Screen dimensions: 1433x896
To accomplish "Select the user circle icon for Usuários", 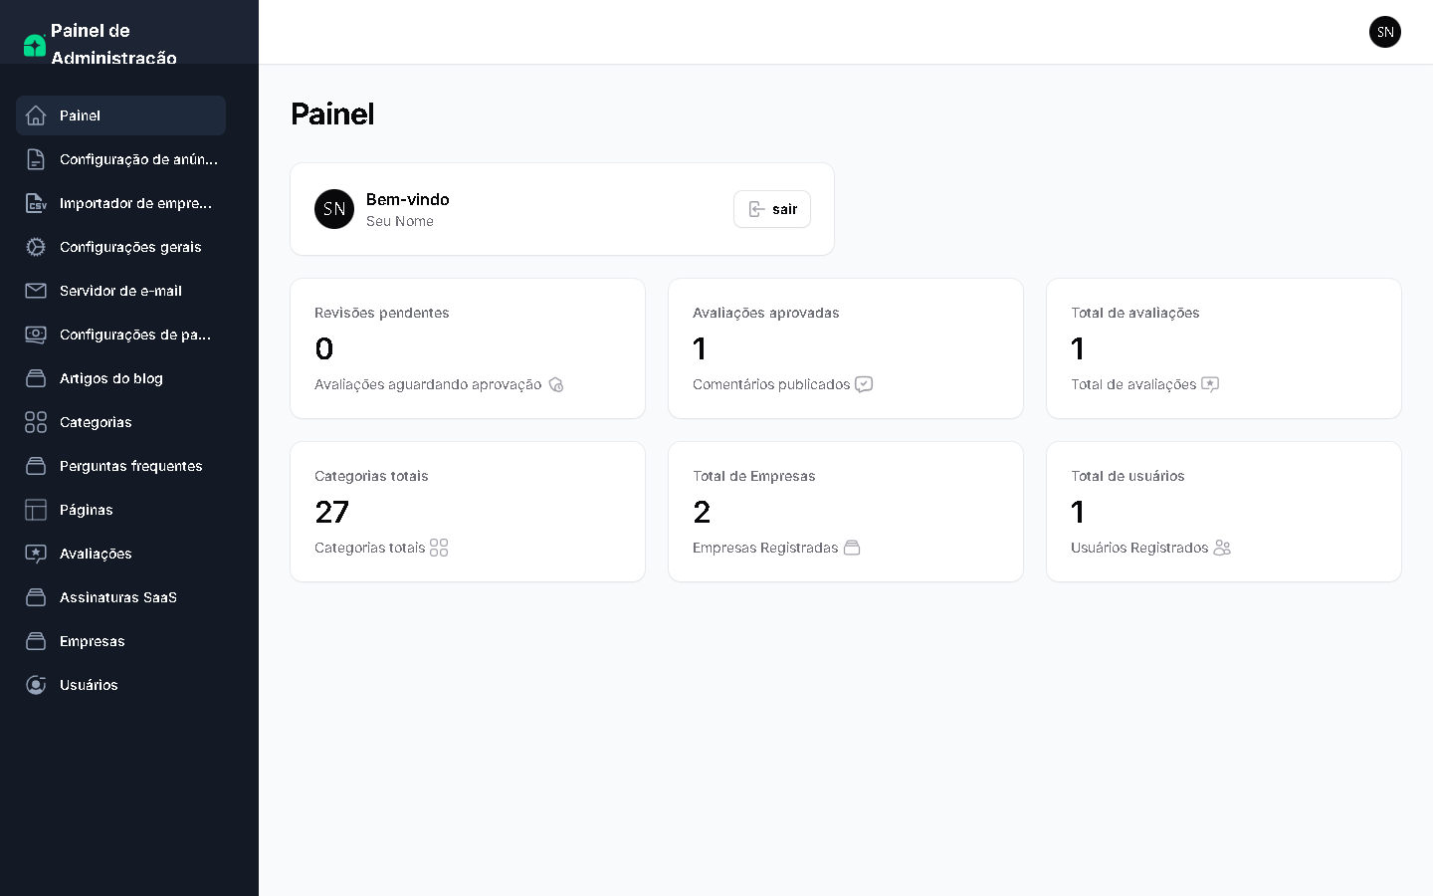I will pyautogui.click(x=36, y=685).
